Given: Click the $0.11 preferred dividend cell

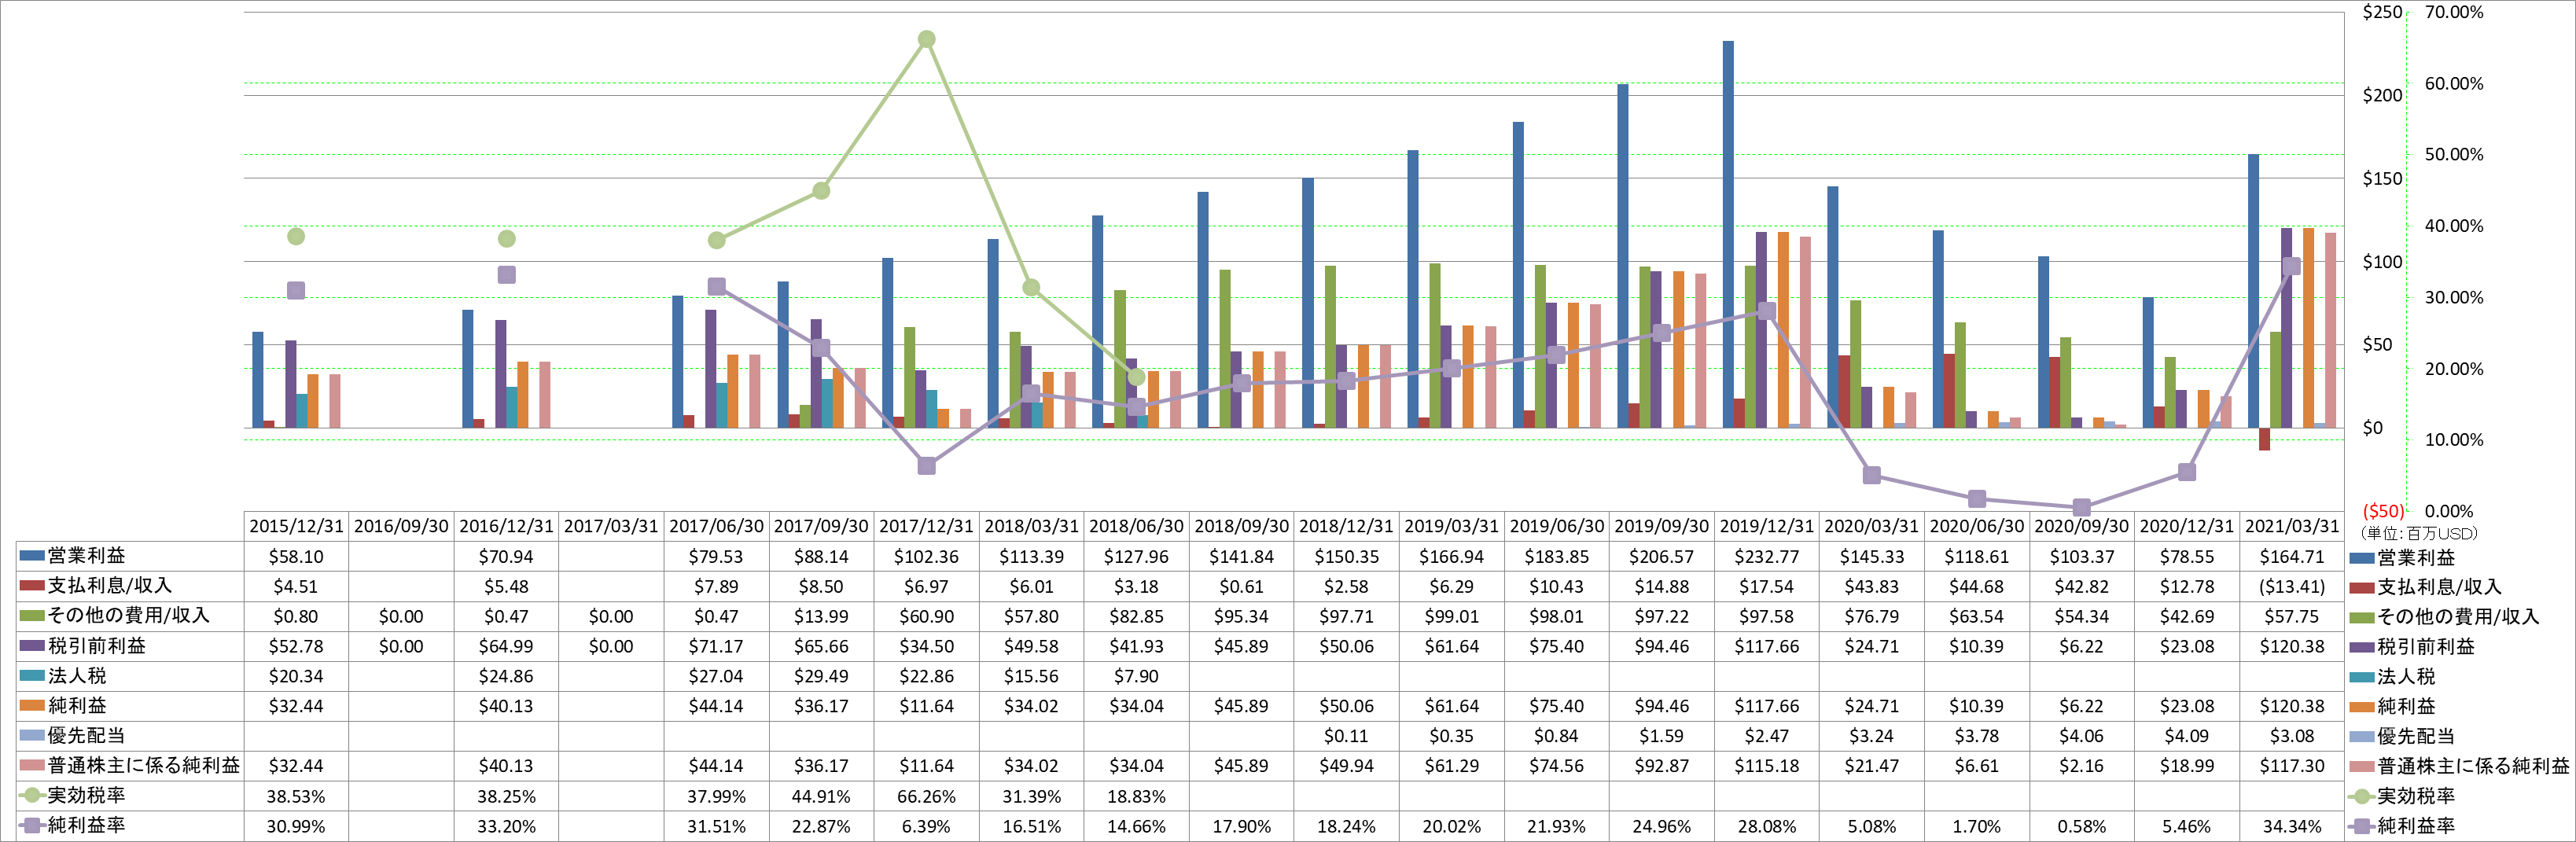Looking at the screenshot, I should (1346, 737).
